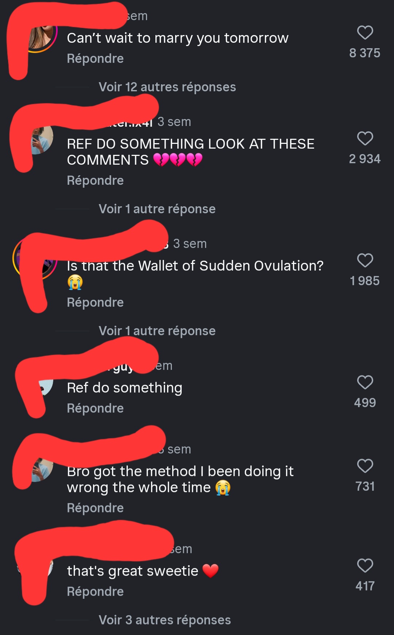Like the "that's great sweetie" comment
This screenshot has width=394, height=635.
pos(365,566)
